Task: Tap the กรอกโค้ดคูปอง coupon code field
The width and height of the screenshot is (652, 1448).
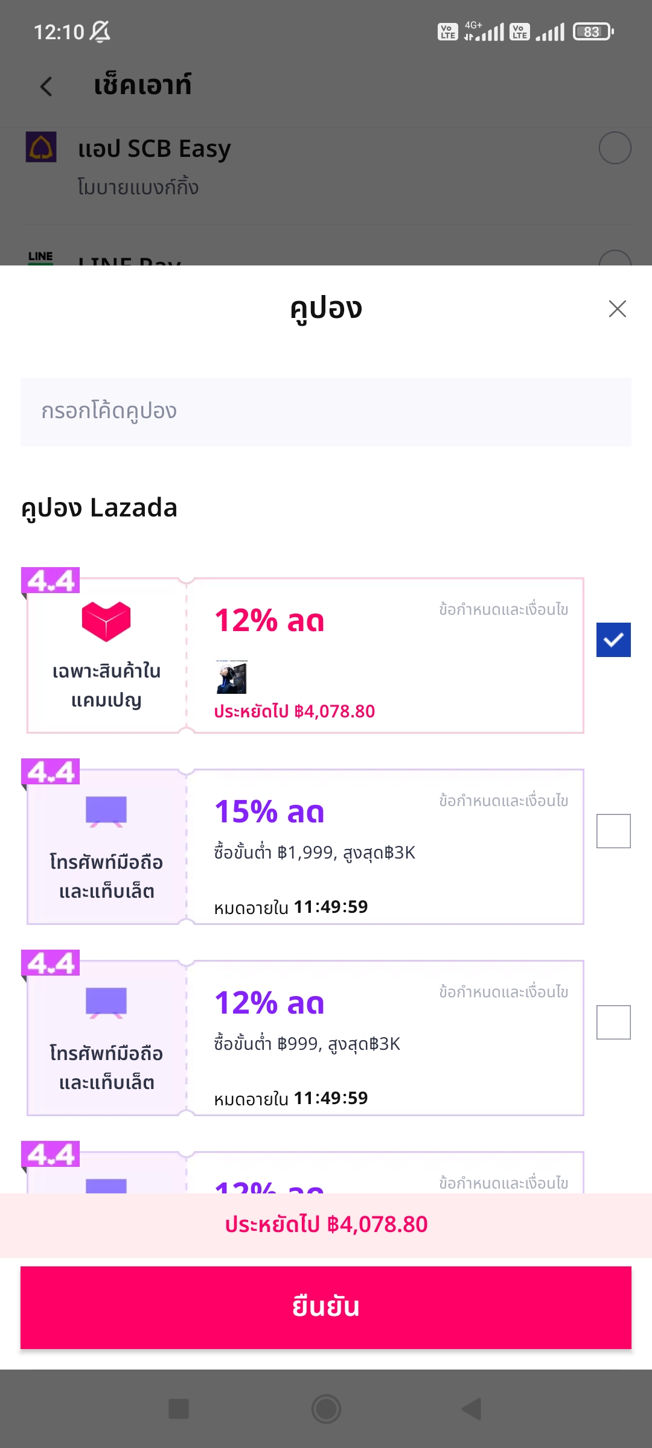Action: click(x=326, y=411)
